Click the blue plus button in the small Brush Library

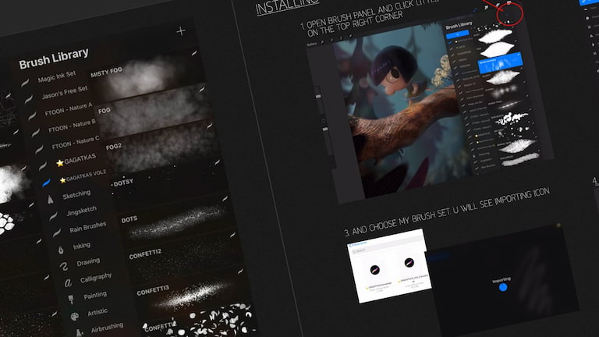pos(457,35)
